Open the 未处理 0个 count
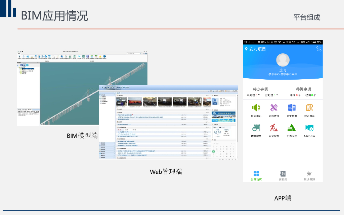Screen dimensions: 344x215 253,95
